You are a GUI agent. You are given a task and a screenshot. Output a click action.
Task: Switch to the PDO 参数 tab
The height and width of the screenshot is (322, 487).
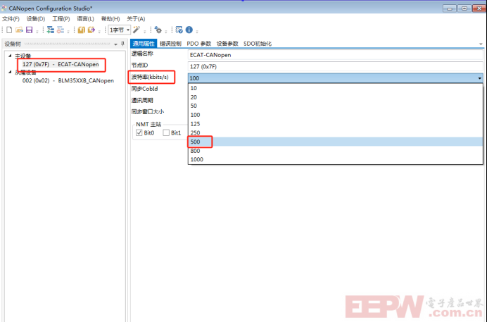[x=198, y=44]
